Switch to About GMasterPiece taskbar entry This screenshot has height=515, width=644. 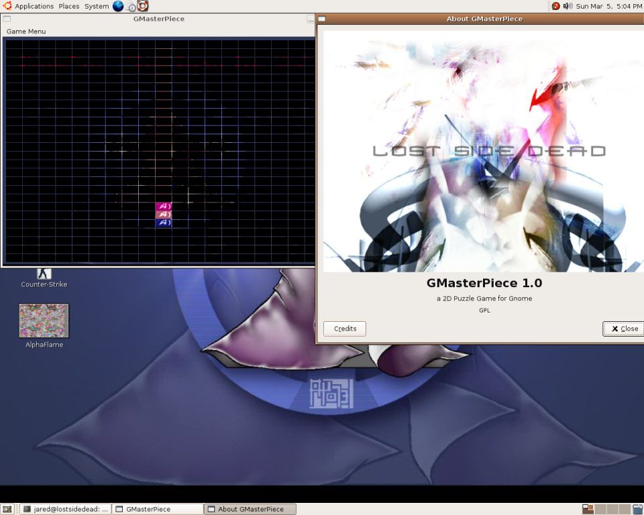(250, 509)
